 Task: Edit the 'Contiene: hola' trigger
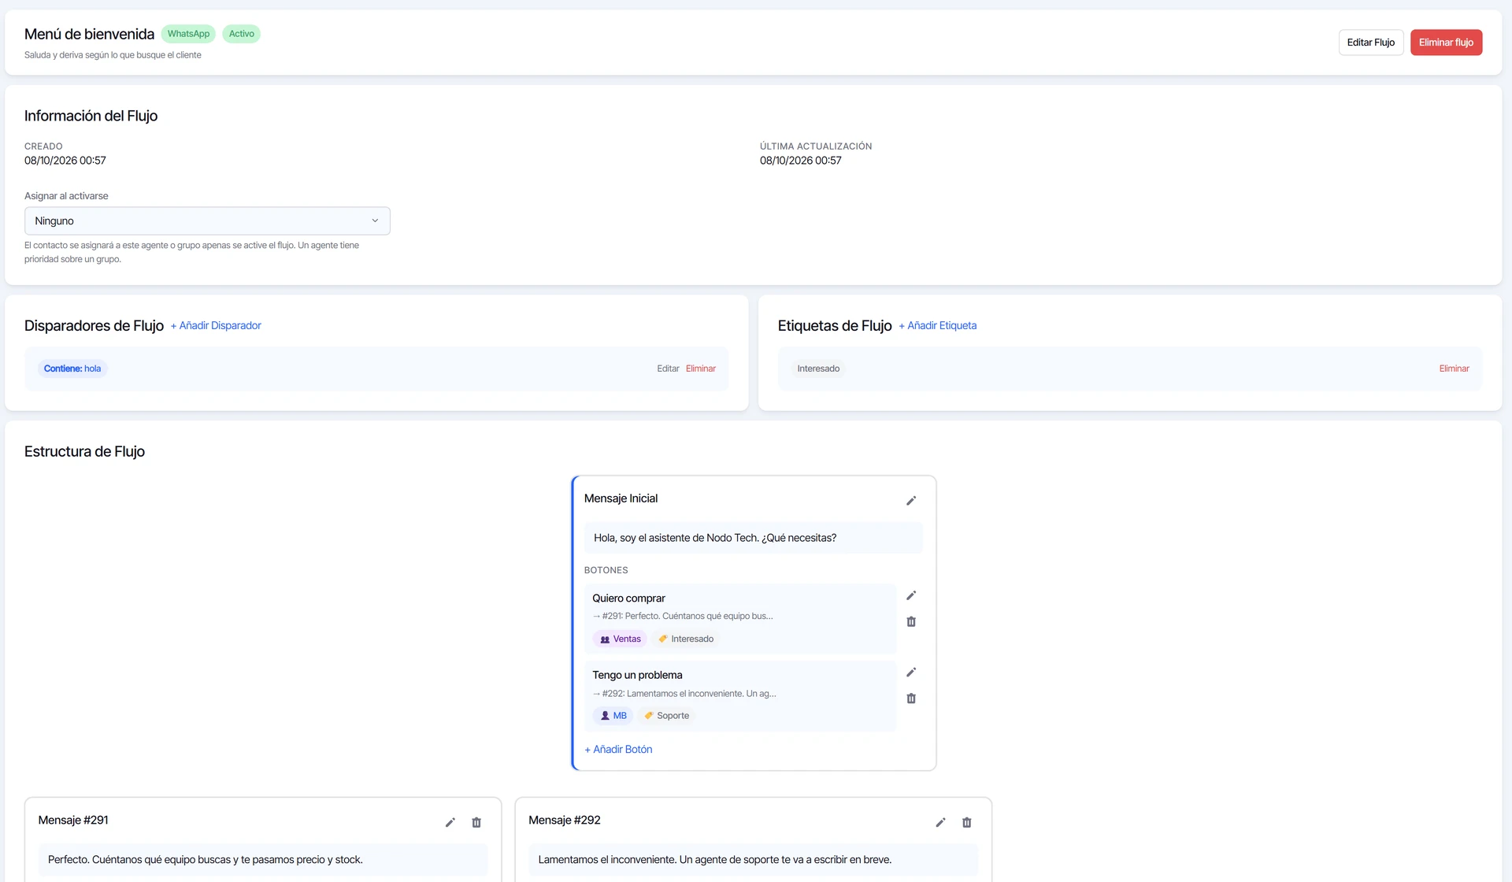tap(668, 369)
